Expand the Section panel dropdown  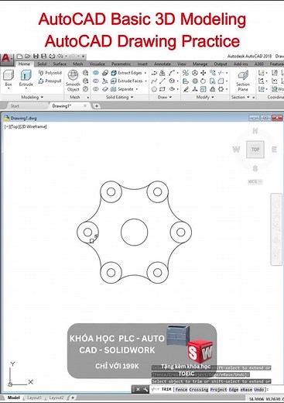(248, 97)
